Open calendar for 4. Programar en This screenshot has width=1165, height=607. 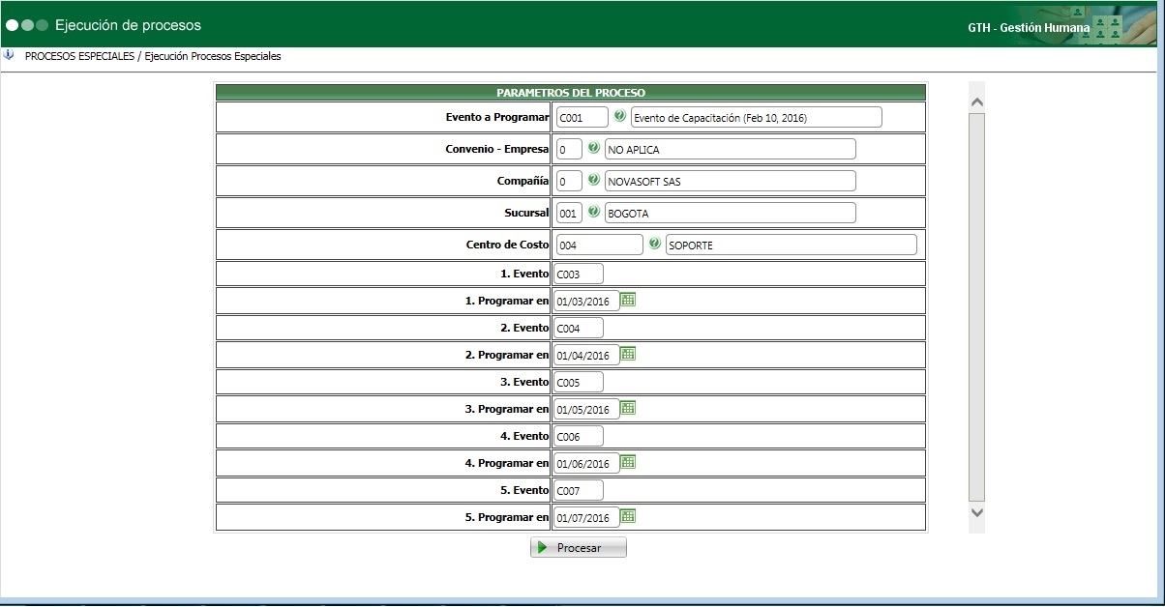coord(628,462)
